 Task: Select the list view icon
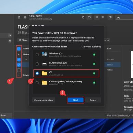[x=97, y=17]
